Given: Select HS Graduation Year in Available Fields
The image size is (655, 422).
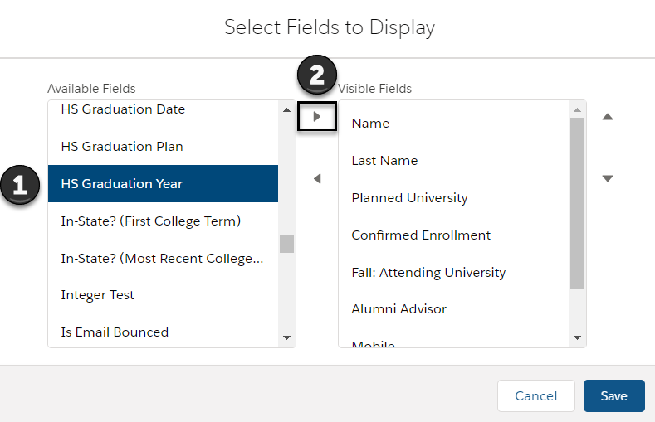Looking at the screenshot, I should (x=163, y=183).
